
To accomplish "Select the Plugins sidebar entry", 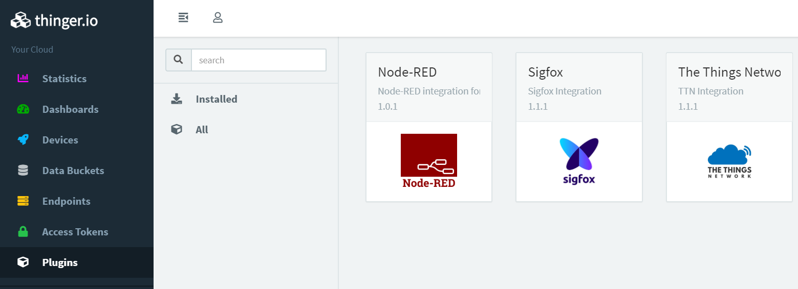I will (77, 262).
